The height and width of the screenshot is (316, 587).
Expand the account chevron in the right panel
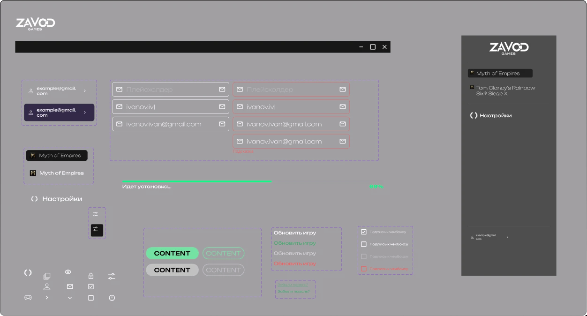tap(507, 237)
